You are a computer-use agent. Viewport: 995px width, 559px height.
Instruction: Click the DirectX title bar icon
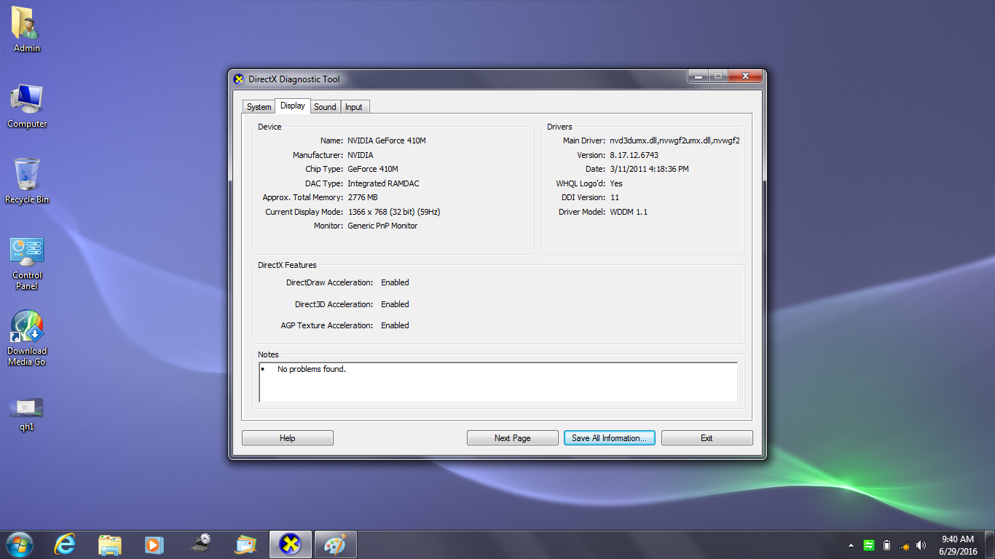tap(239, 79)
